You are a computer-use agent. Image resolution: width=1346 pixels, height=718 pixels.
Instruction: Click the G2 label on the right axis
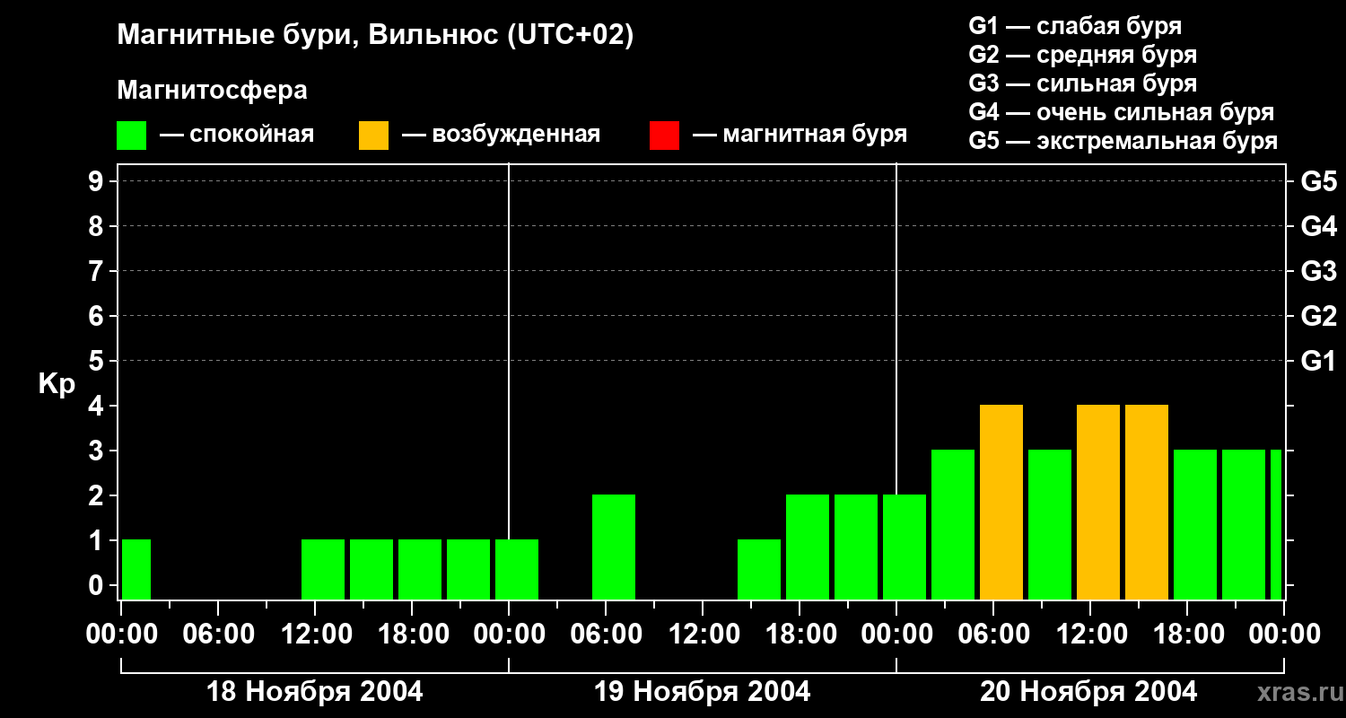(1318, 316)
